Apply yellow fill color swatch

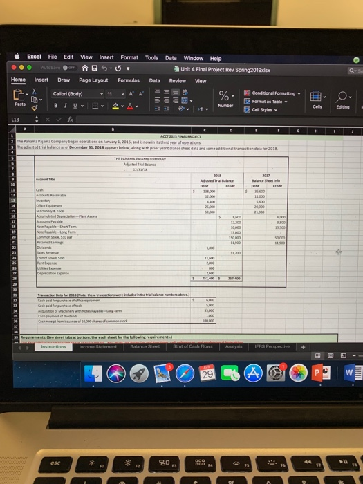pyautogui.click(x=115, y=106)
